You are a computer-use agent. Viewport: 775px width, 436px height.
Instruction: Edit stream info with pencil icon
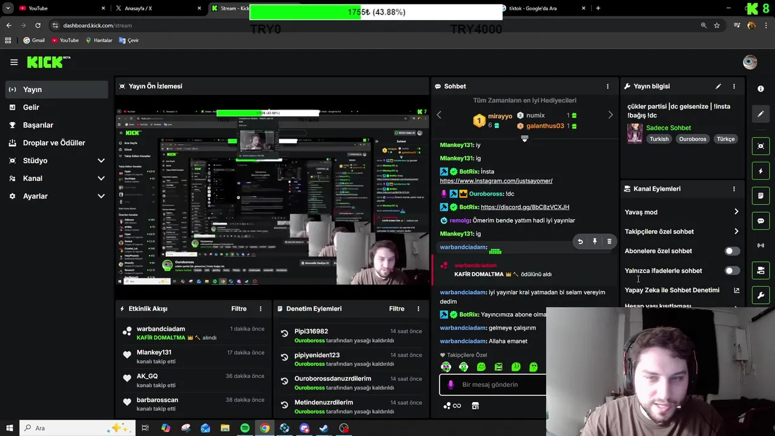pos(718,86)
